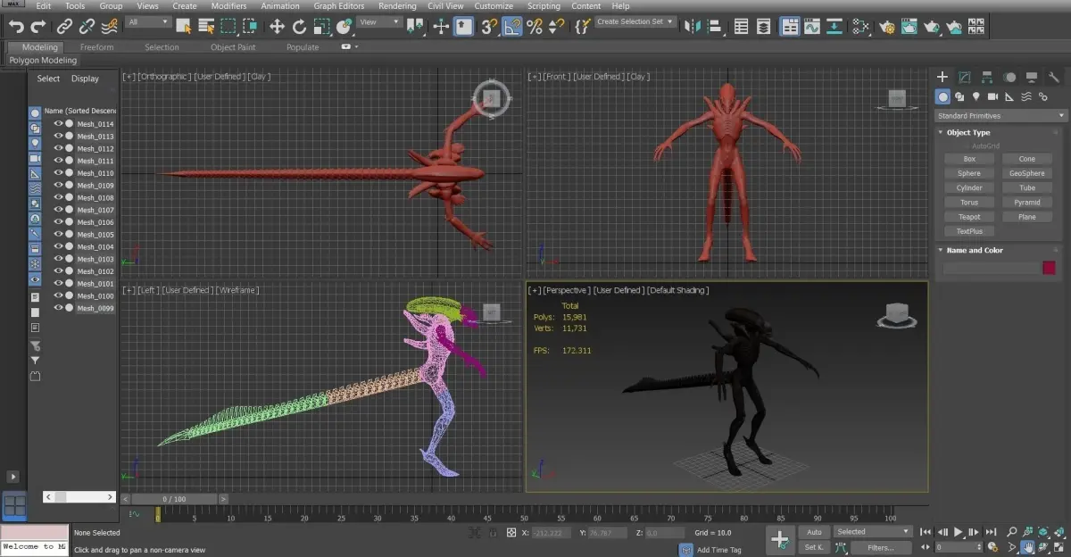Click the Teapot primitive button

pyautogui.click(x=969, y=217)
